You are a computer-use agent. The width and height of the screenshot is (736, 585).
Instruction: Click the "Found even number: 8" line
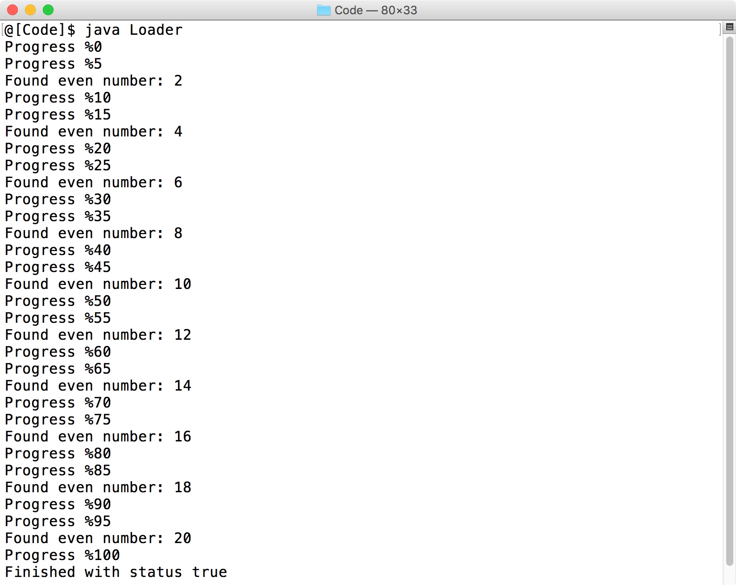tap(94, 233)
